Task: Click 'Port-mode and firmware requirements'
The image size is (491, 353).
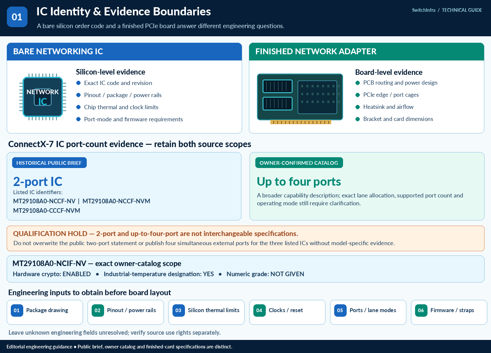Action: (x=134, y=119)
